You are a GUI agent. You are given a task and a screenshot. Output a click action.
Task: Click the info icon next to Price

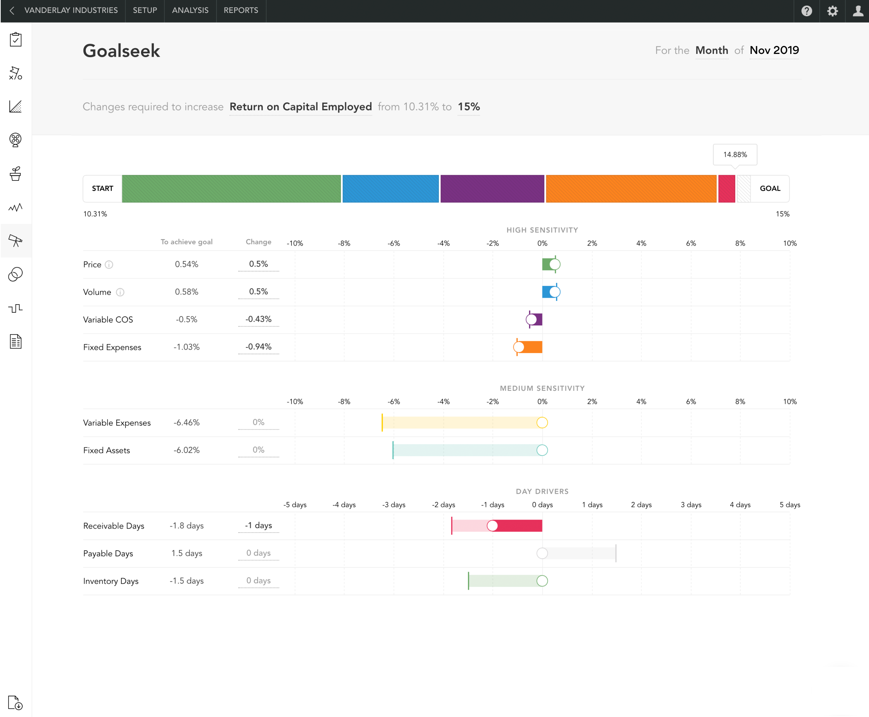point(109,265)
